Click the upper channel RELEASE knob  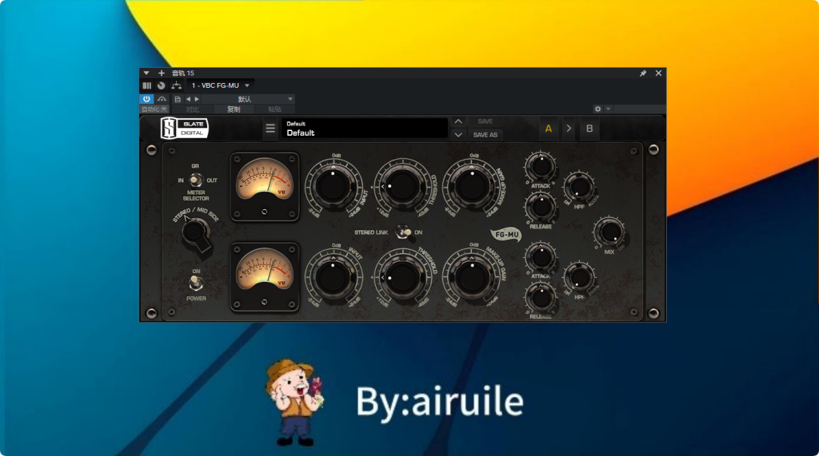click(541, 207)
